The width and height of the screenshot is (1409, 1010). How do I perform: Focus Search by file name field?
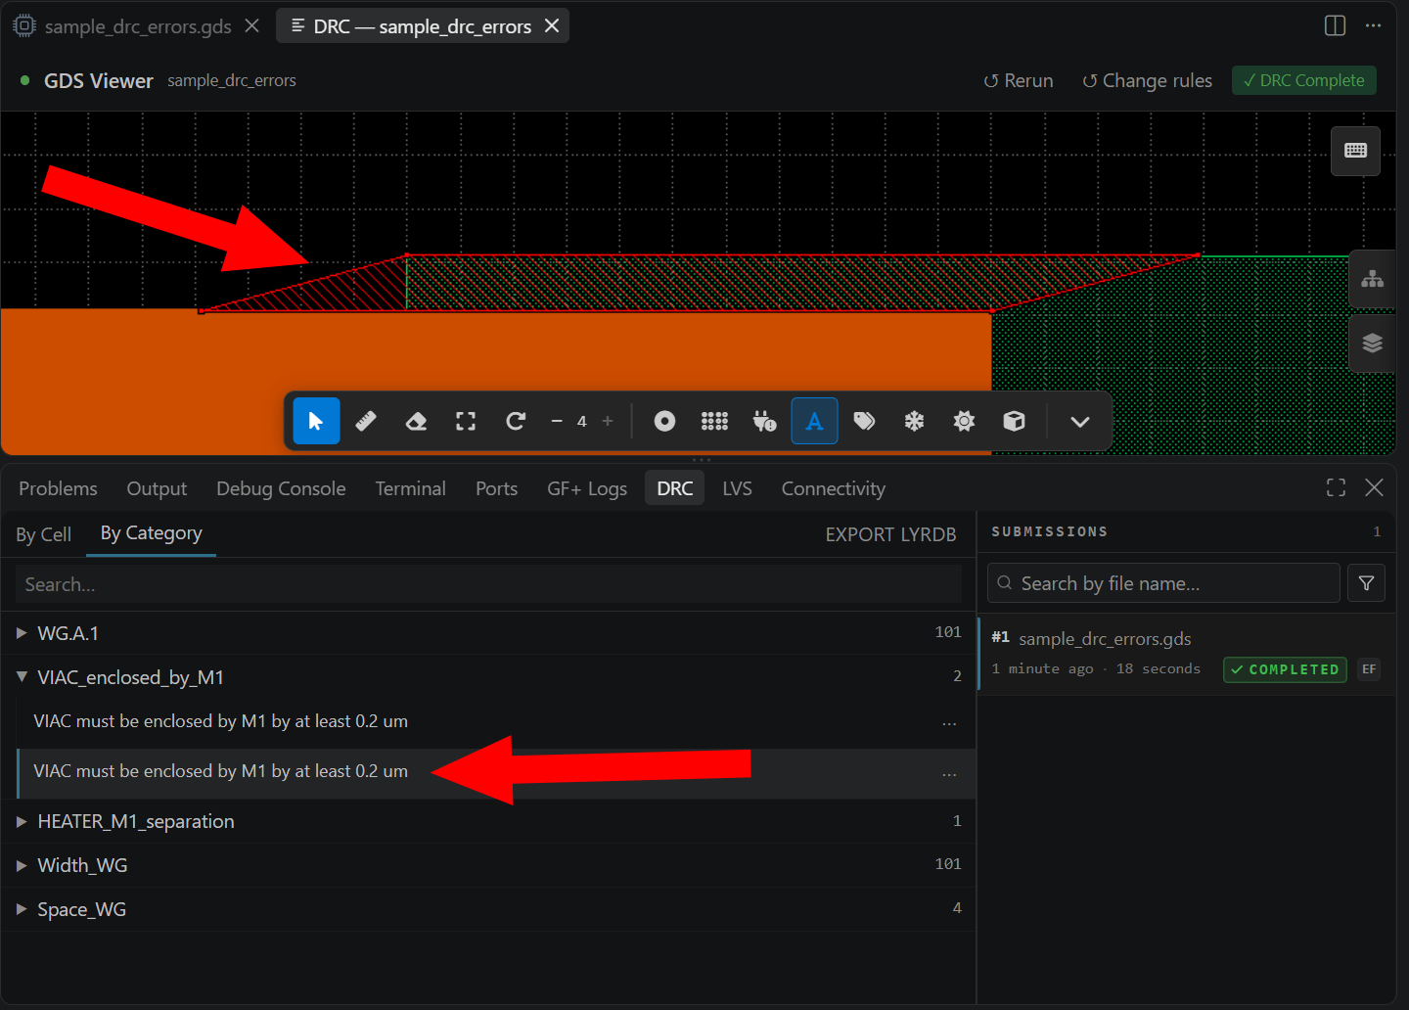point(1163,583)
